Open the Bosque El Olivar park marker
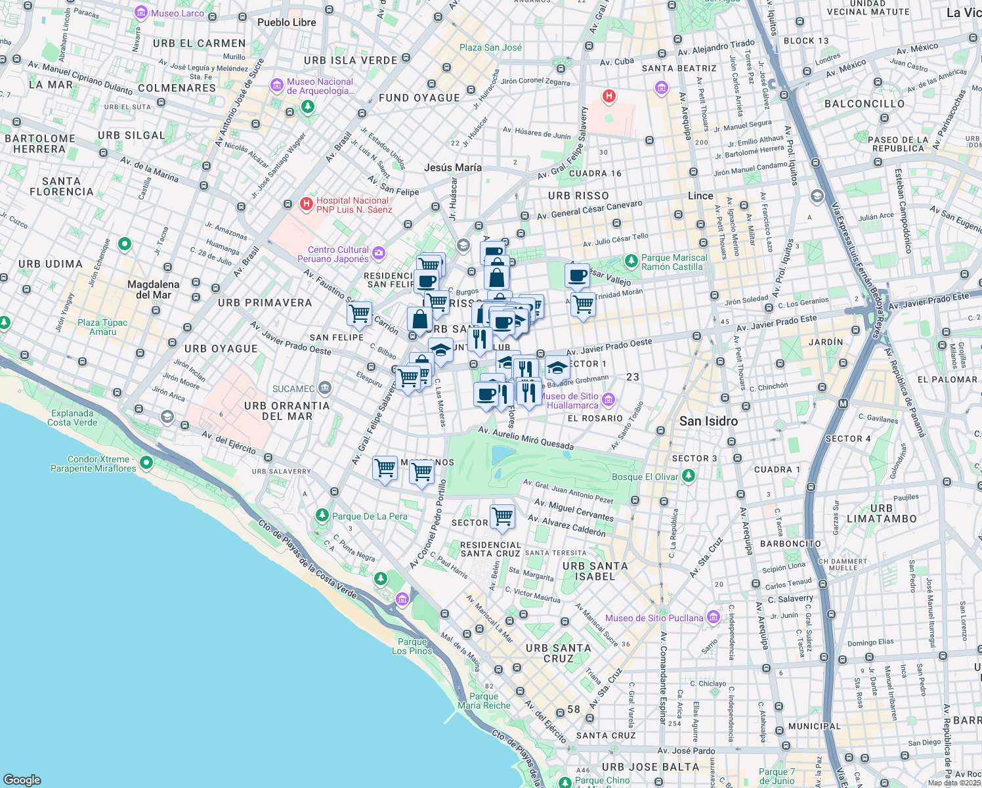Viewport: 982px width, 788px height. 688,476
